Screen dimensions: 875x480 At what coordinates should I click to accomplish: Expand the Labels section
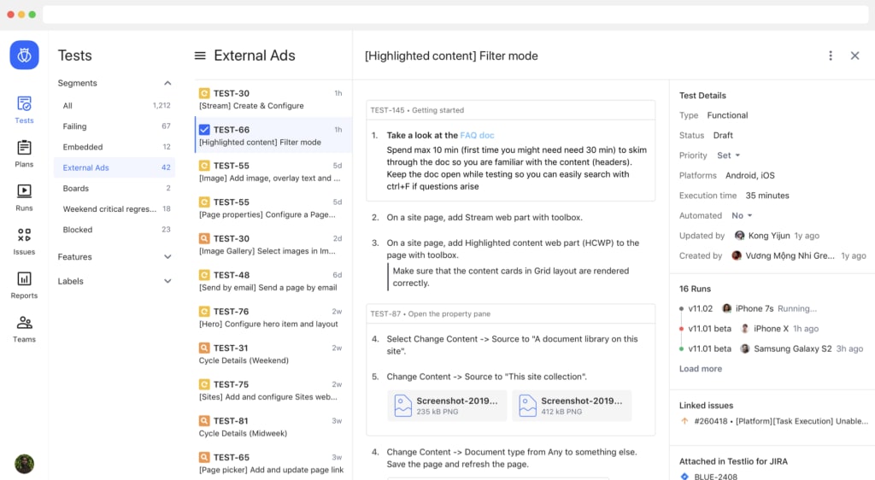point(167,281)
